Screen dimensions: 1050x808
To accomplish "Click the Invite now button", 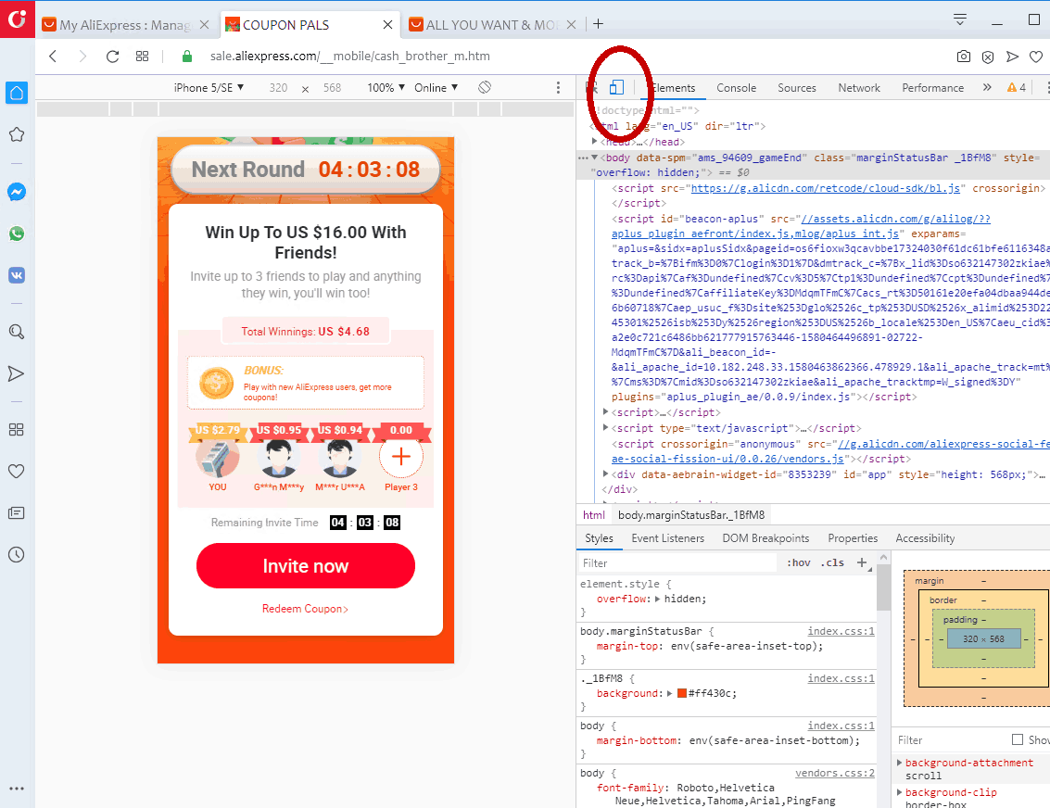I will tap(305, 565).
